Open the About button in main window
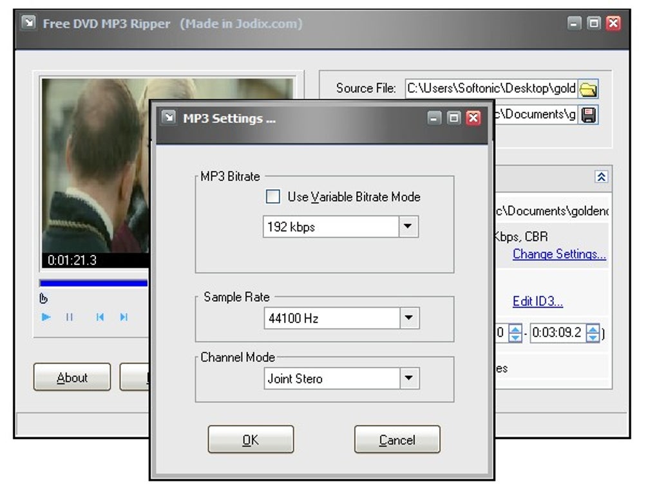Image resolution: width=657 pixels, height=493 pixels. (x=72, y=377)
